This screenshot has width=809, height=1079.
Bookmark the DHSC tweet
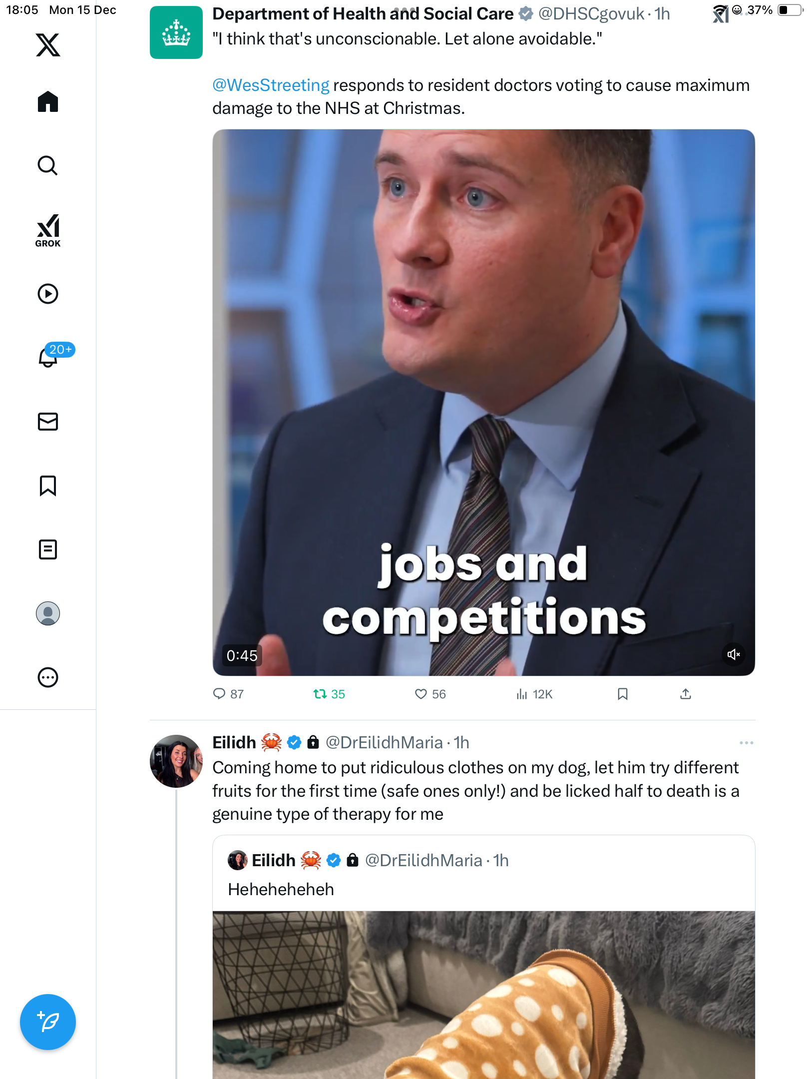622,694
